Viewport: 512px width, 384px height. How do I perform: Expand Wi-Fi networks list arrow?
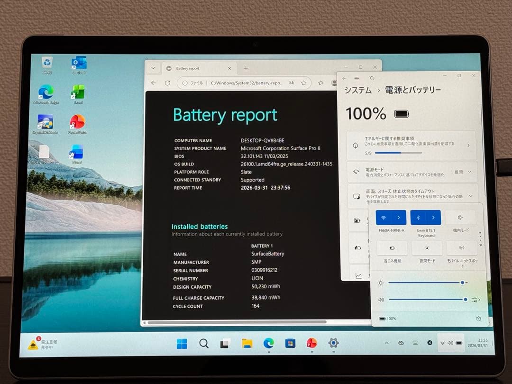click(x=399, y=218)
